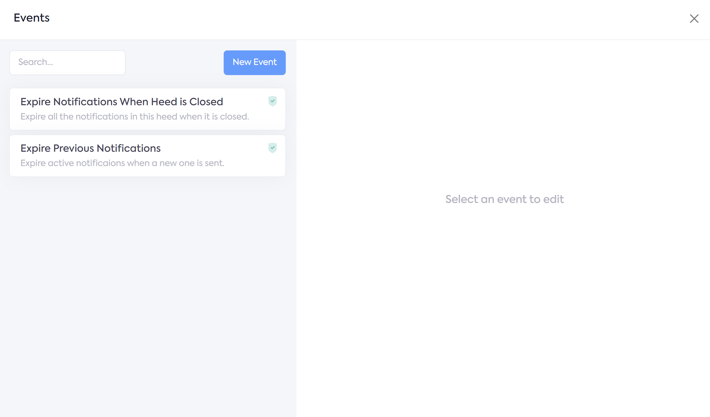Click the enabled status shield on the Previous Notifications event

pyautogui.click(x=273, y=148)
